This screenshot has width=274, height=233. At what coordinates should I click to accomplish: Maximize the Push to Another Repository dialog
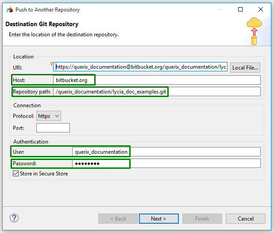pos(240,9)
